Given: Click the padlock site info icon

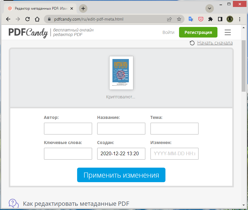Looking at the screenshot, I should (x=49, y=19).
